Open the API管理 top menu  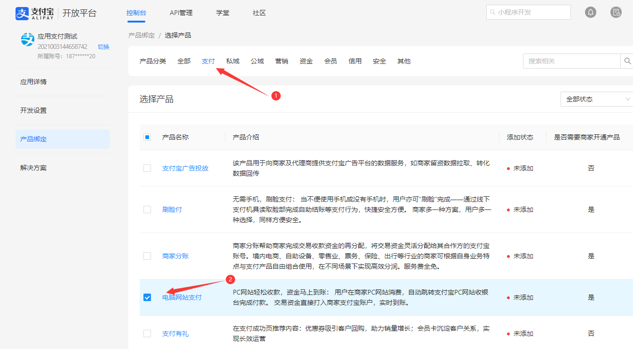(x=181, y=13)
